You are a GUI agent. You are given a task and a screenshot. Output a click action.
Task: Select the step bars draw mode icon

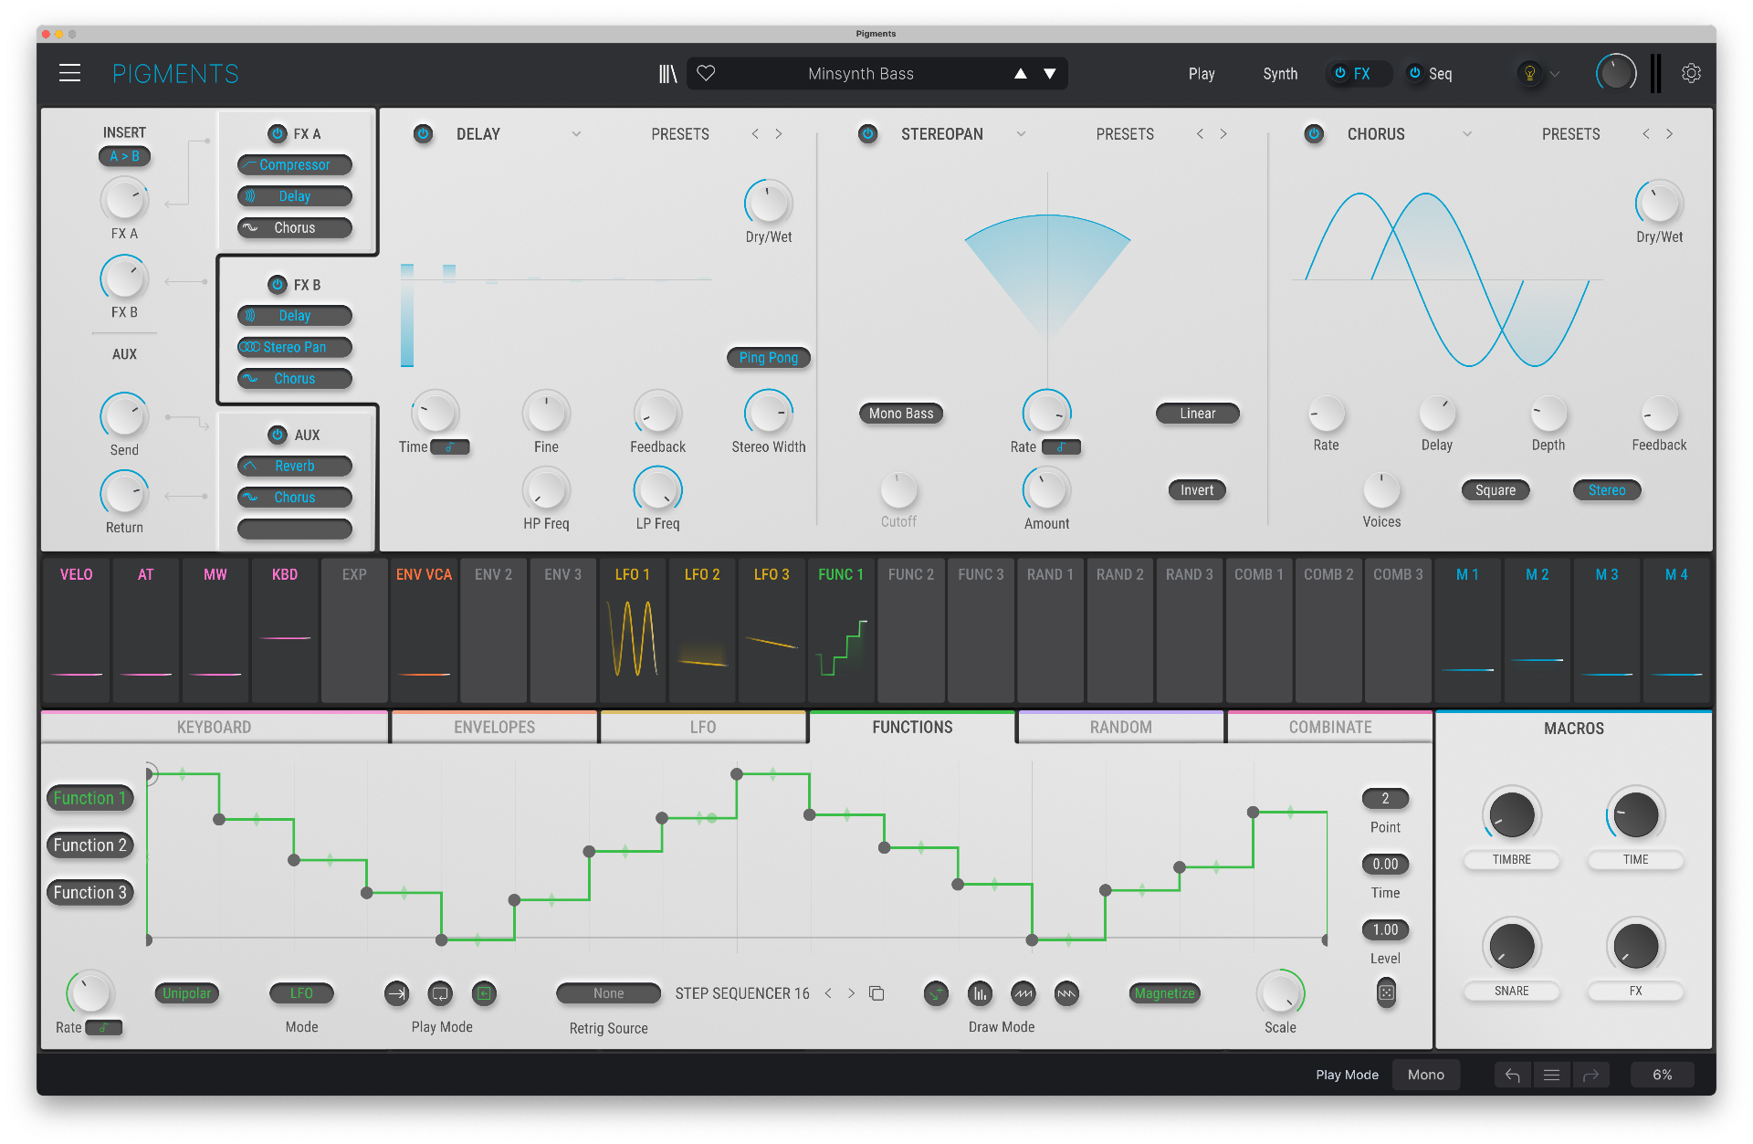click(980, 993)
